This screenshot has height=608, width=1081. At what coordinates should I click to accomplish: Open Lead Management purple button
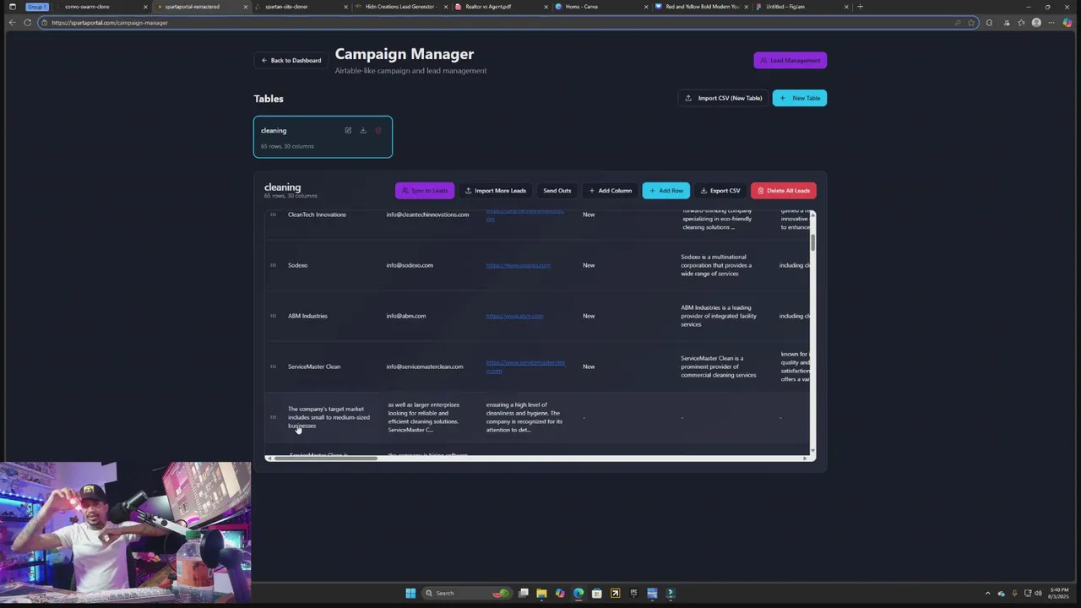pyautogui.click(x=790, y=60)
